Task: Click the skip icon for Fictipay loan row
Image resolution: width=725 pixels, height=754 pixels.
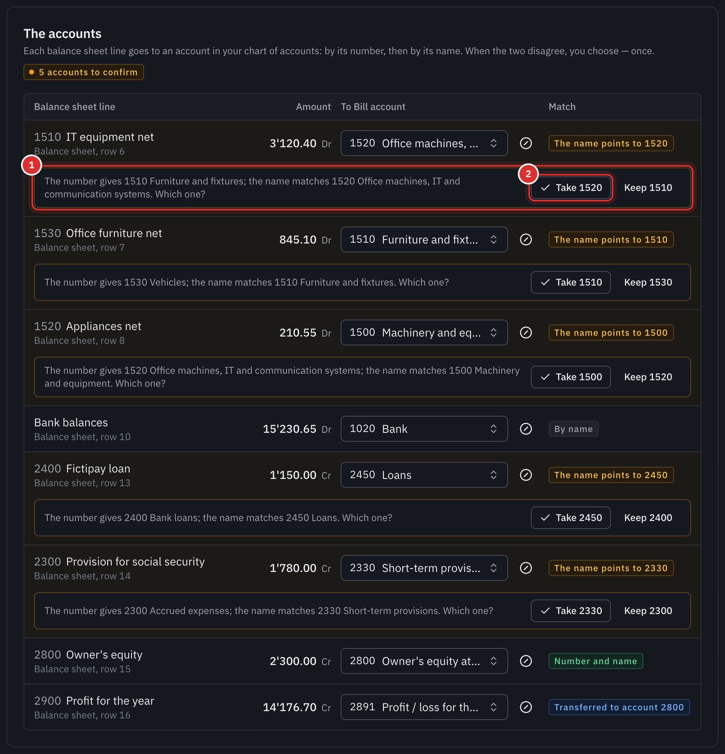Action: [x=526, y=475]
